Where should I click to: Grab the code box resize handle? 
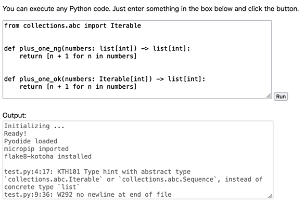[x=269, y=96]
